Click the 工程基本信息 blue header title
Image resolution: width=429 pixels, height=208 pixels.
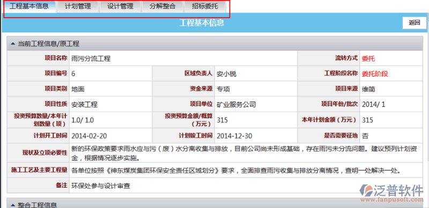(202, 23)
